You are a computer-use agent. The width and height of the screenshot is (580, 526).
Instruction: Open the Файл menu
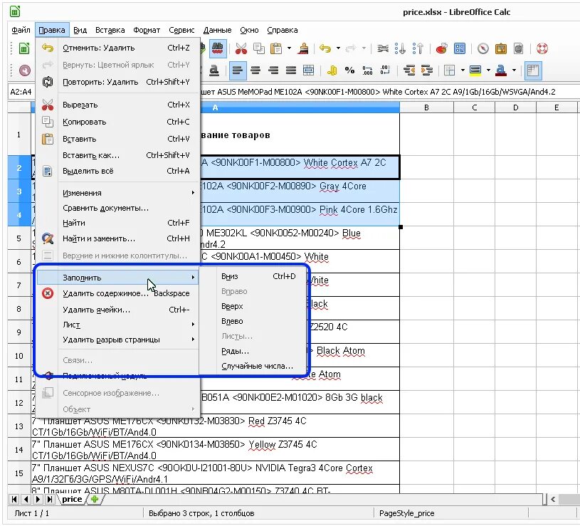pyautogui.click(x=21, y=31)
